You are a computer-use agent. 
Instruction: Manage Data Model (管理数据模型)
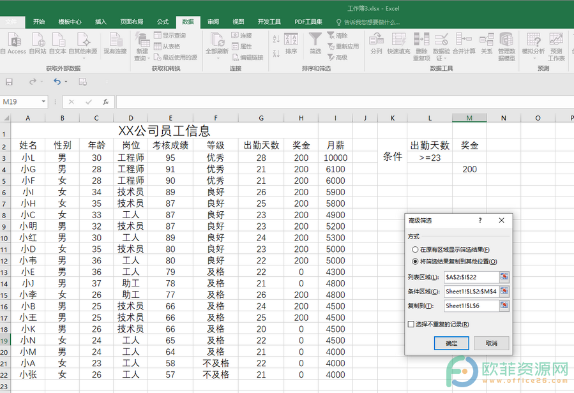[x=507, y=47]
